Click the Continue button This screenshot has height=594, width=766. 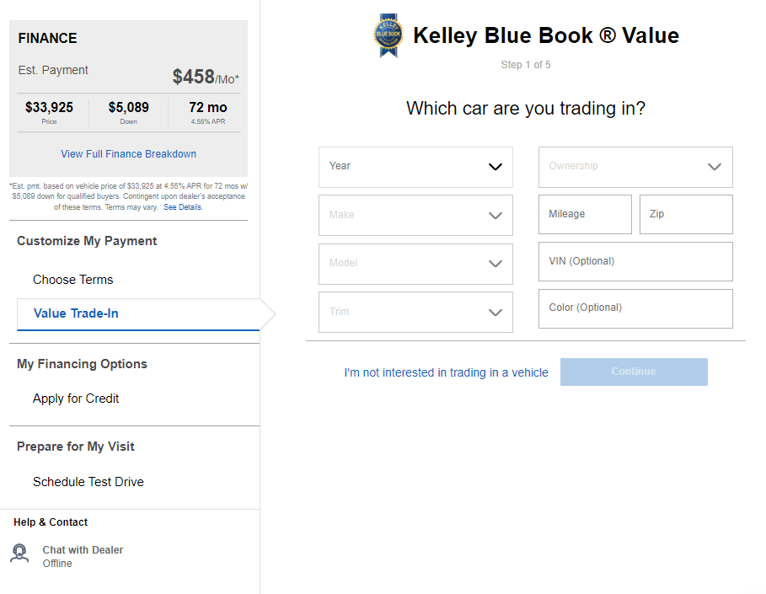(634, 372)
